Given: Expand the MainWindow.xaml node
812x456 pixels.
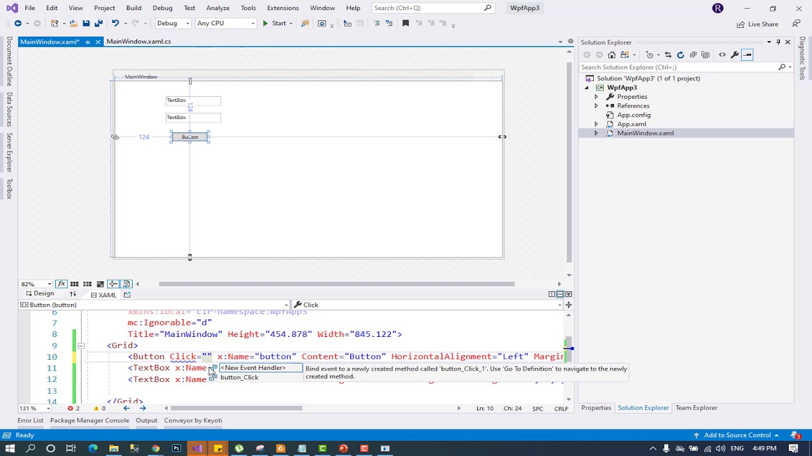Looking at the screenshot, I should pos(596,133).
